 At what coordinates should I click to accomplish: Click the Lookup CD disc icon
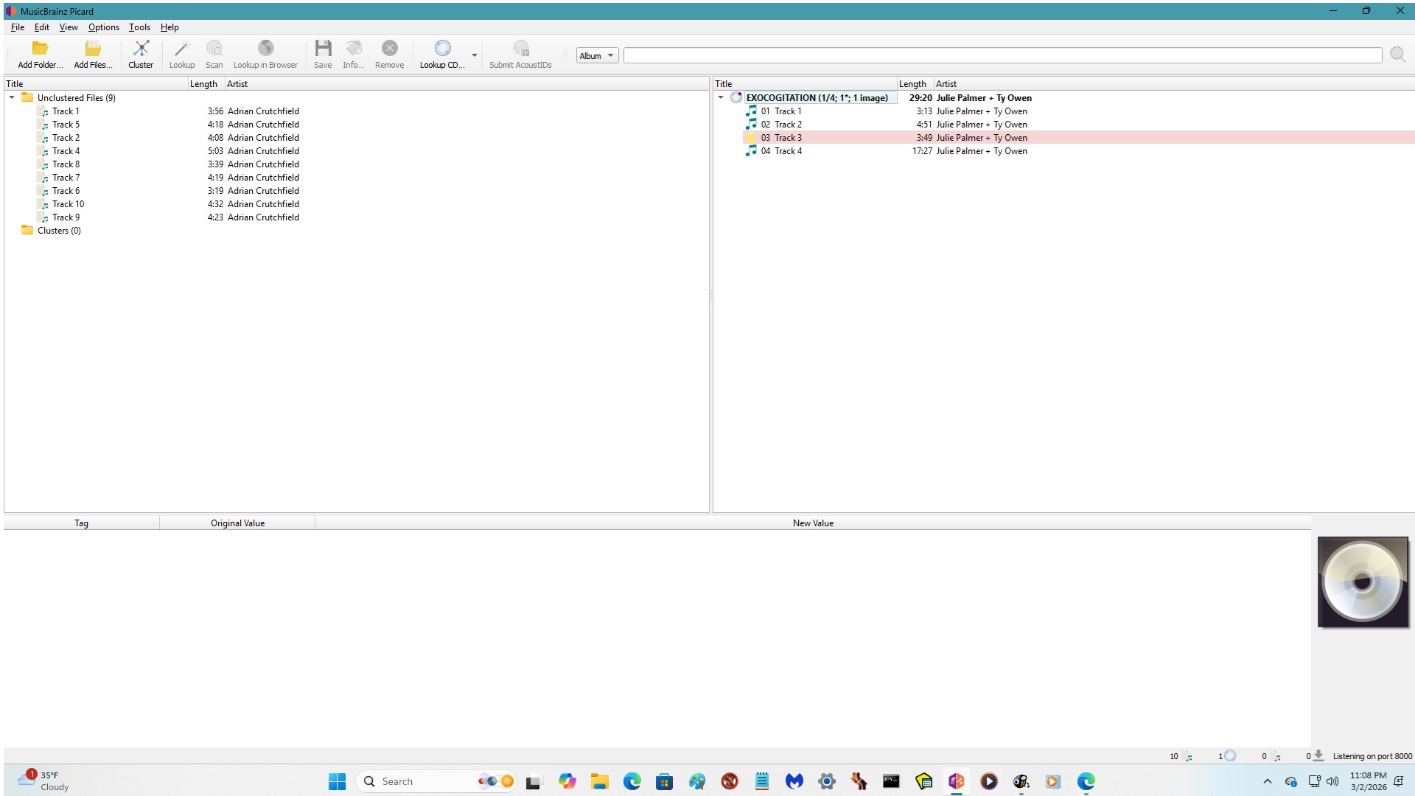click(x=442, y=49)
